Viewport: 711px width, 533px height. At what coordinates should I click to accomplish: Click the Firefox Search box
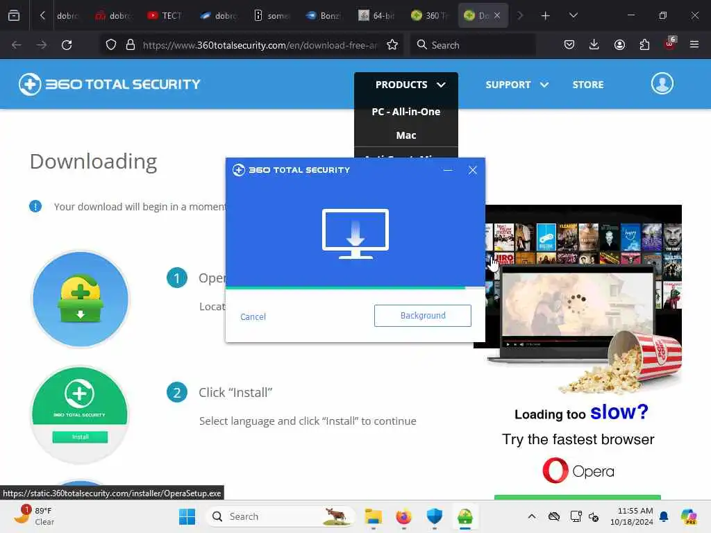click(x=473, y=45)
